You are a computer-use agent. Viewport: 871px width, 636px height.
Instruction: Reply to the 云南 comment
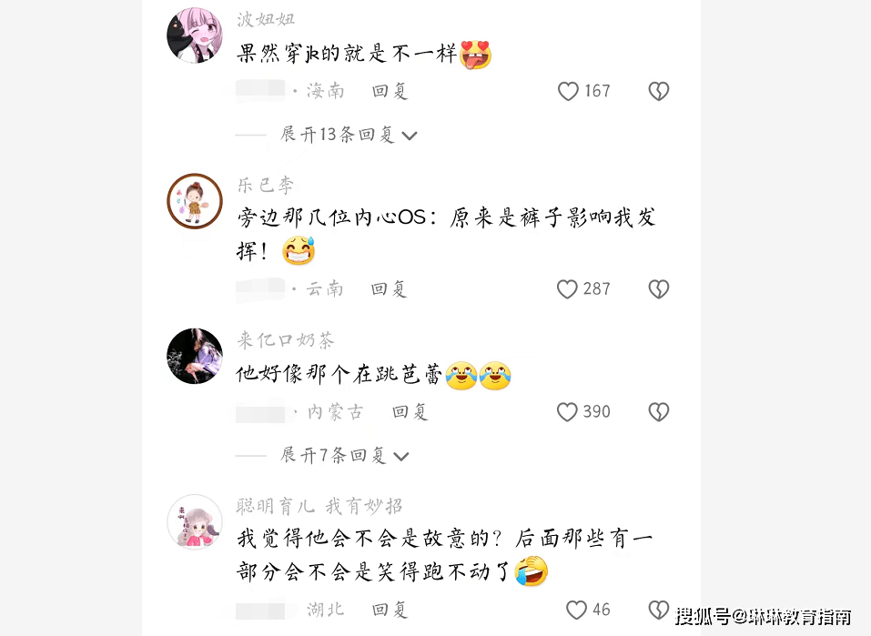coord(389,288)
